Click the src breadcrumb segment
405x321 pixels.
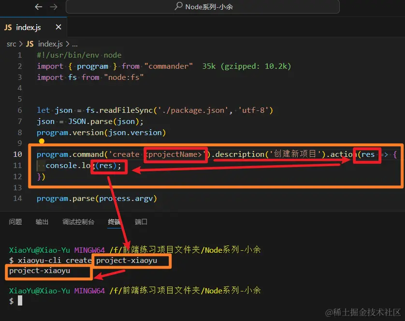(x=12, y=44)
